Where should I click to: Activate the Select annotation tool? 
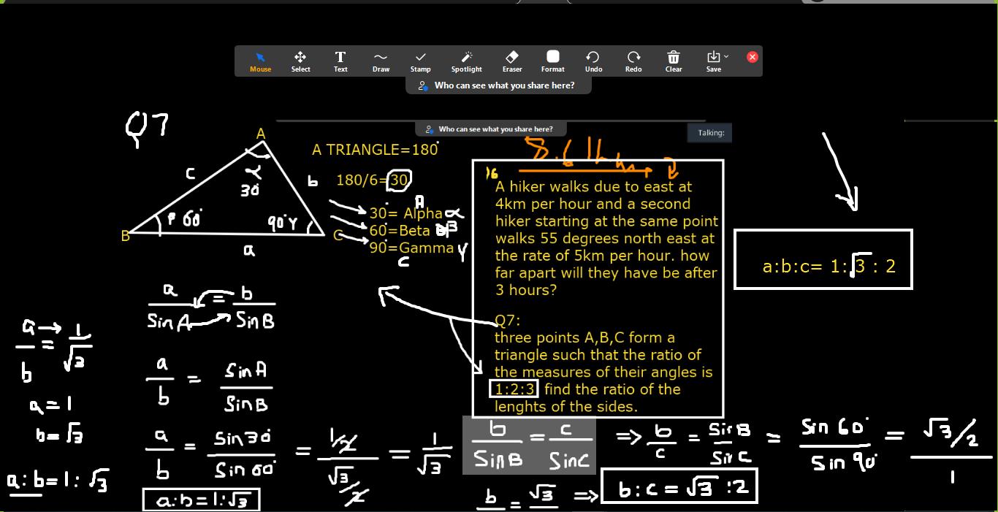pyautogui.click(x=300, y=61)
